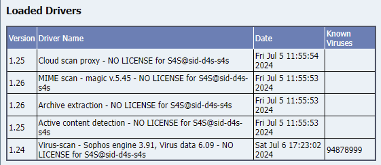
Task: Click the Version column header
Action: click(x=22, y=38)
